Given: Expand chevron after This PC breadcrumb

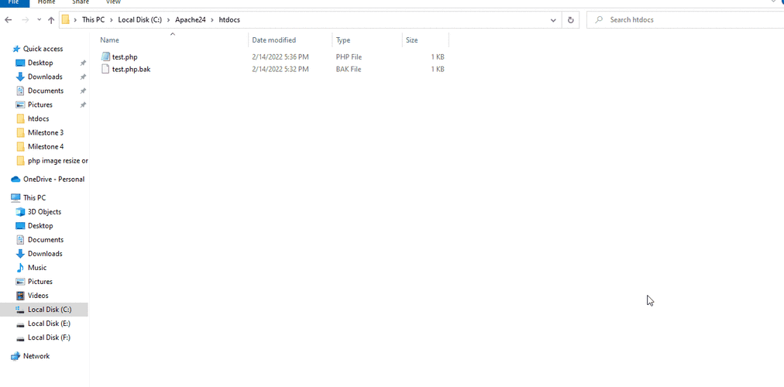Looking at the screenshot, I should (111, 20).
